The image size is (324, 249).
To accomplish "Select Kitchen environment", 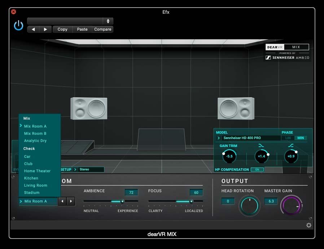I will tap(31, 178).
